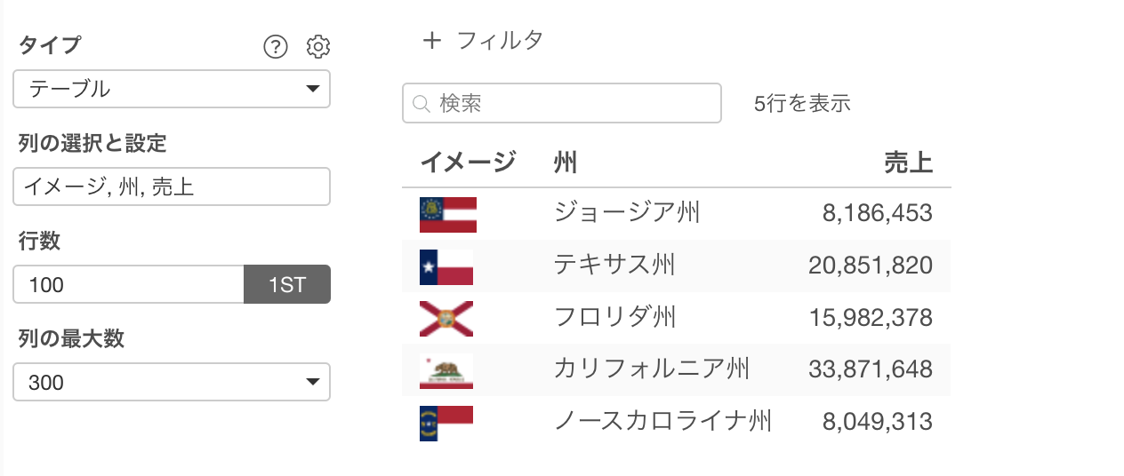Focus the 検索 search input field
Image resolution: width=1124 pixels, height=476 pixels.
tap(562, 103)
